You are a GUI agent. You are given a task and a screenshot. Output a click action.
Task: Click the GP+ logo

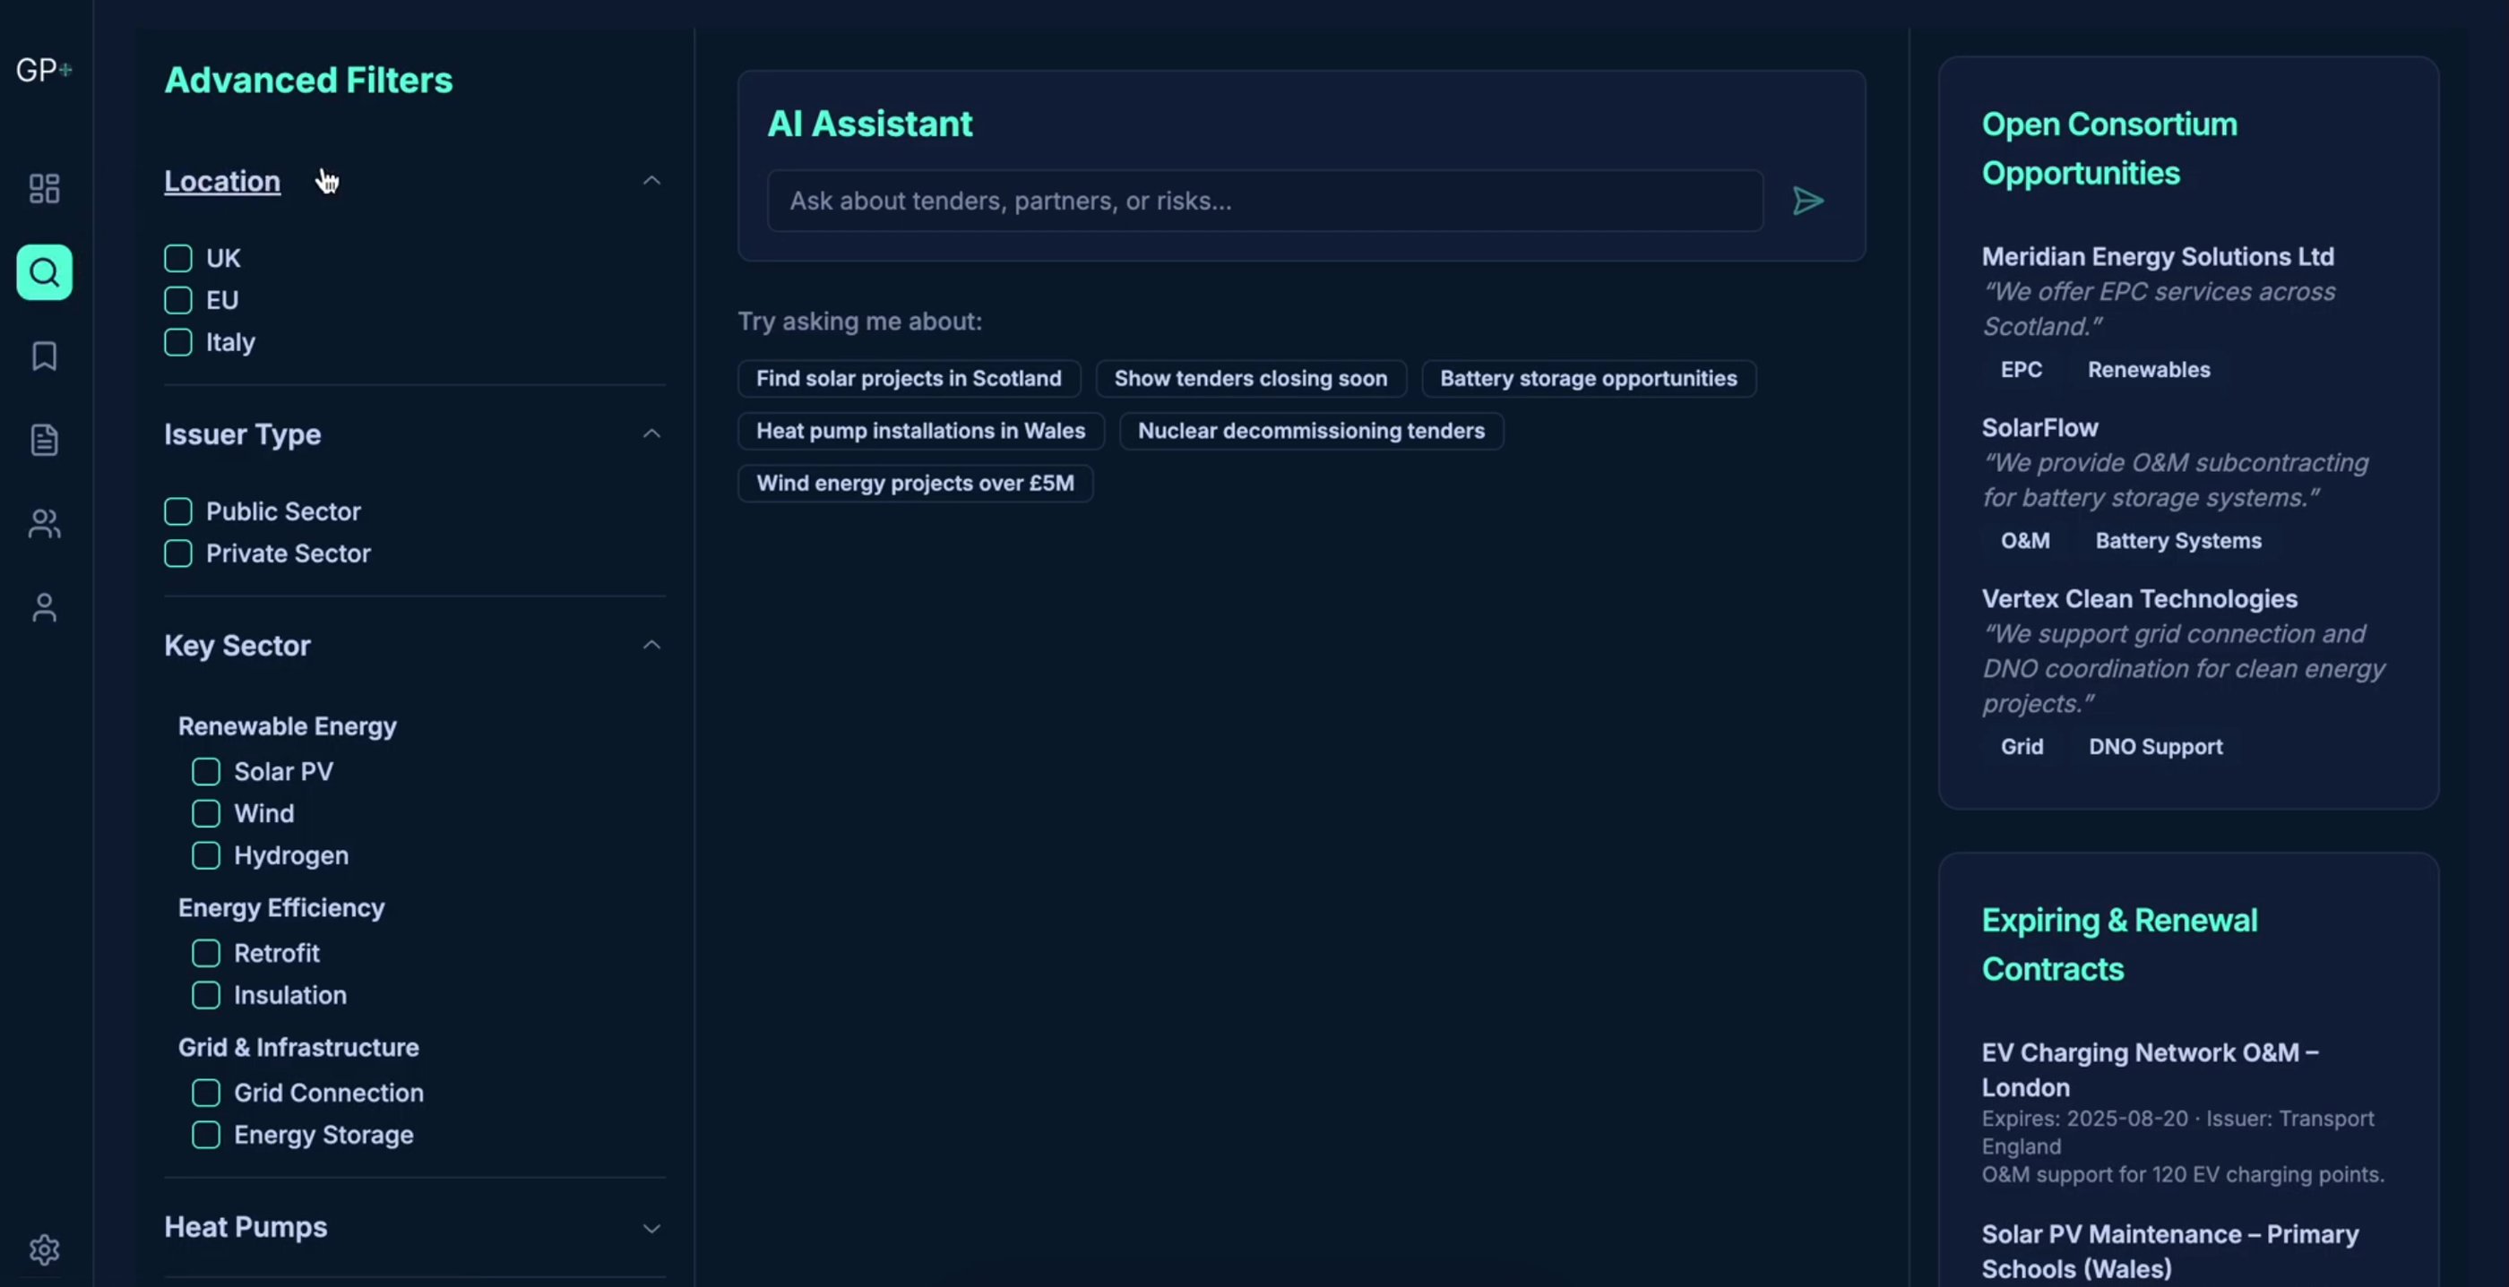(x=44, y=70)
